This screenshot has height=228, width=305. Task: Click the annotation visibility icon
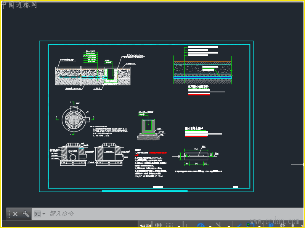pyautogui.click(x=271, y=225)
